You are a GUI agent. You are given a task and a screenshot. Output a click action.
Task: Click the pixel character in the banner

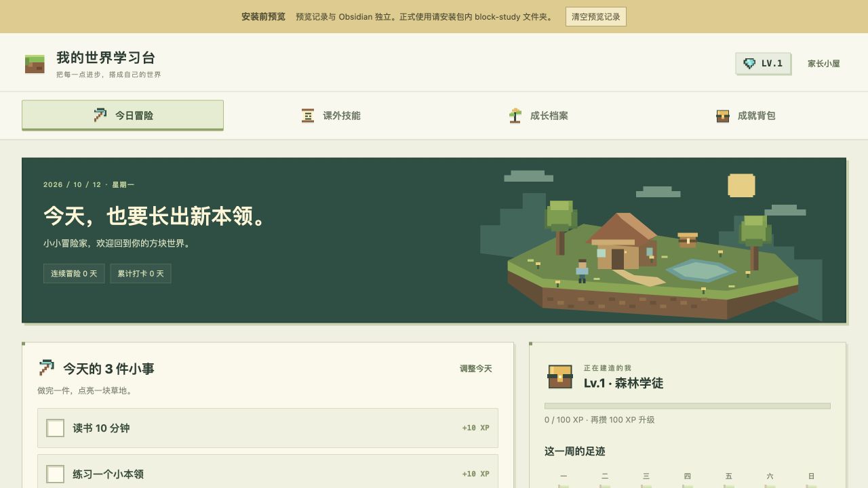[582, 270]
